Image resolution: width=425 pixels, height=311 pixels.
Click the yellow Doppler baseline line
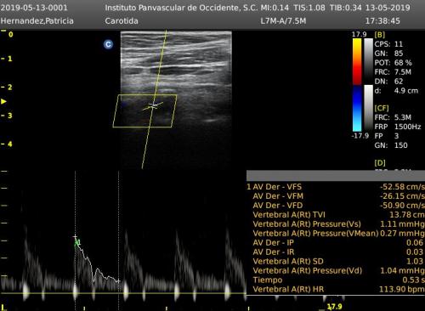click(123, 293)
